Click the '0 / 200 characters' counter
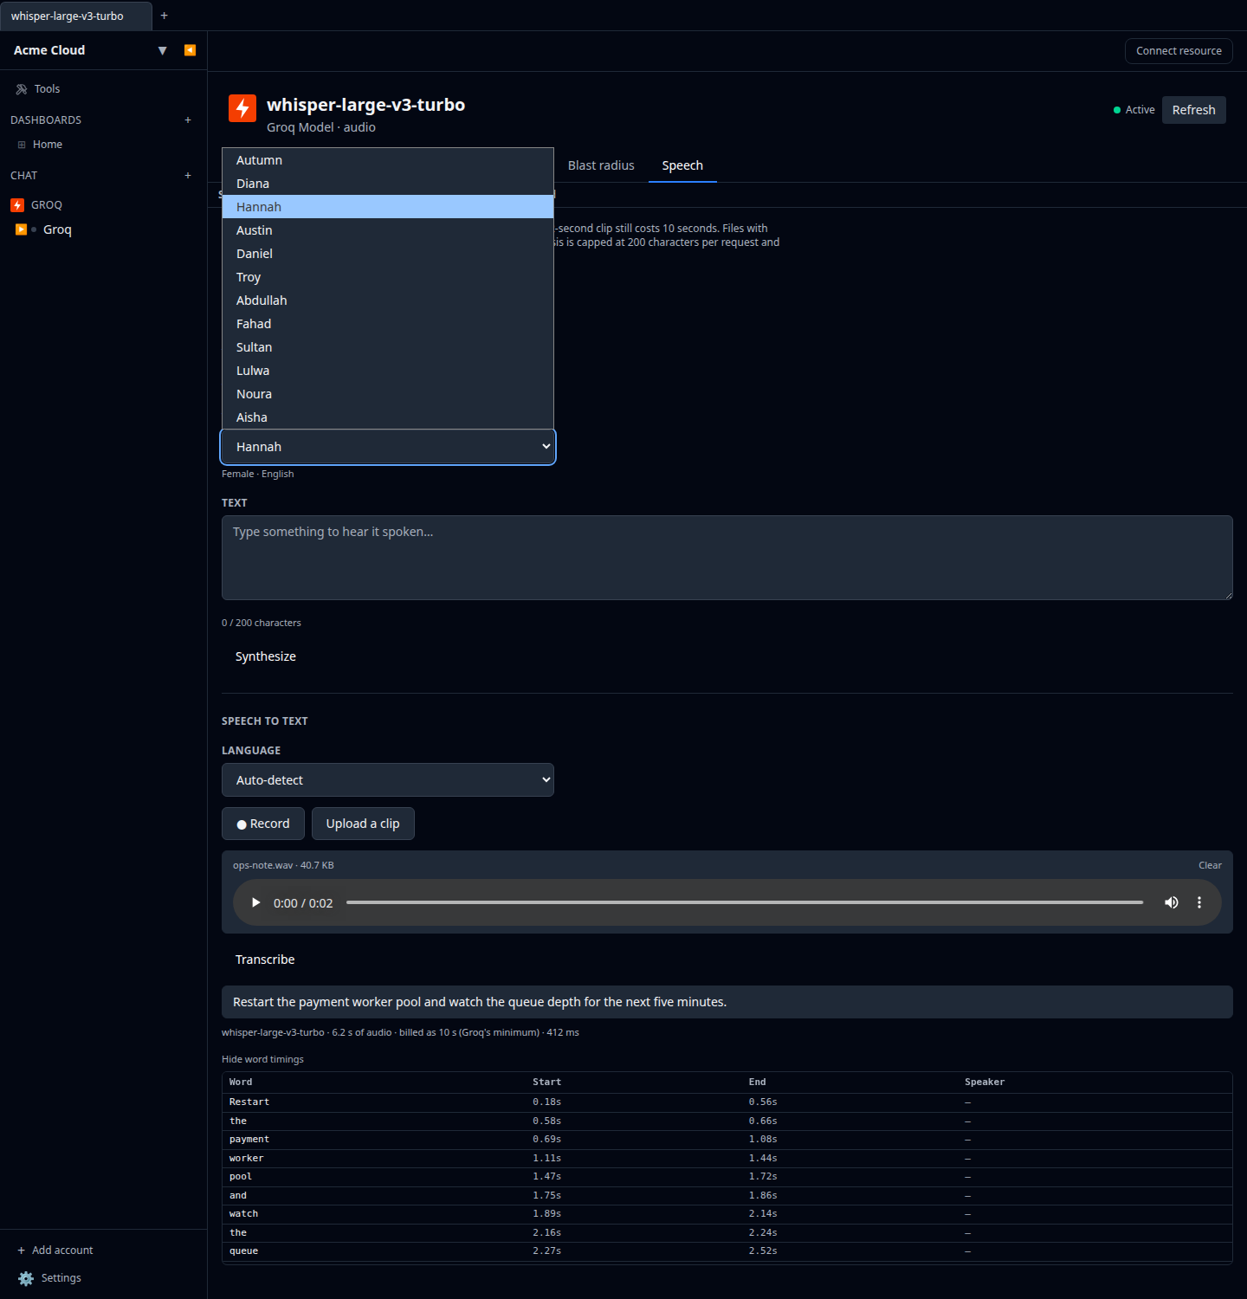 [x=262, y=623]
